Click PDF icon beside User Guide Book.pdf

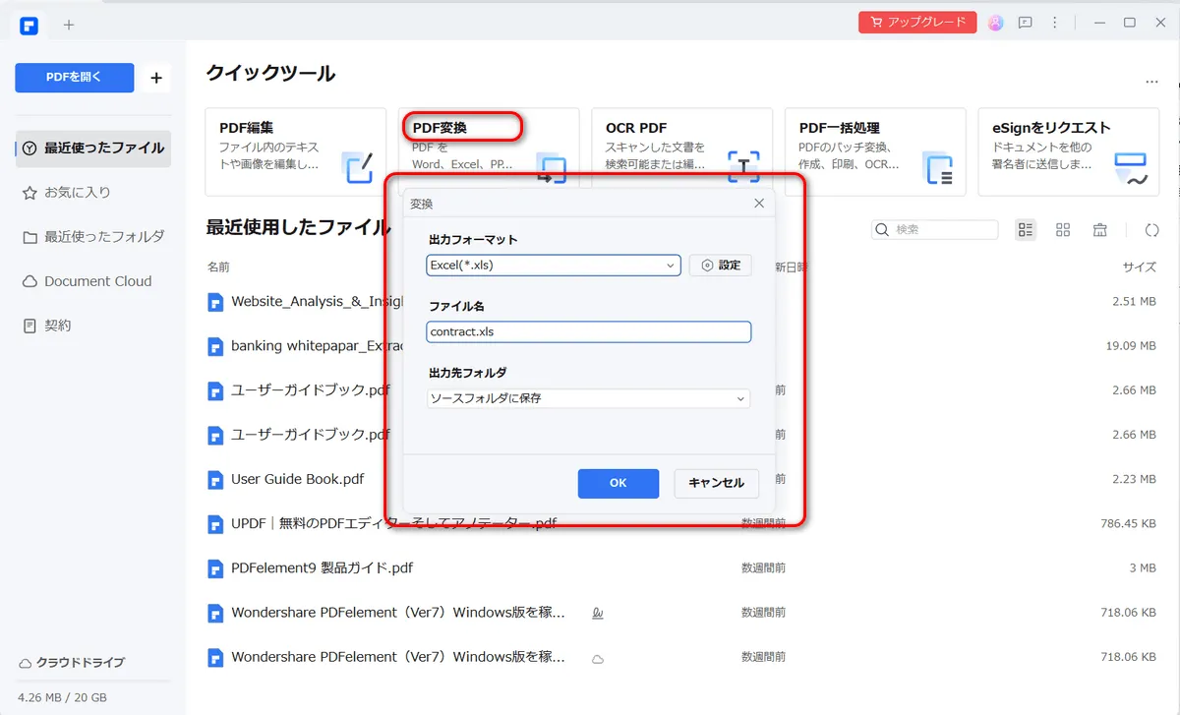pos(215,480)
